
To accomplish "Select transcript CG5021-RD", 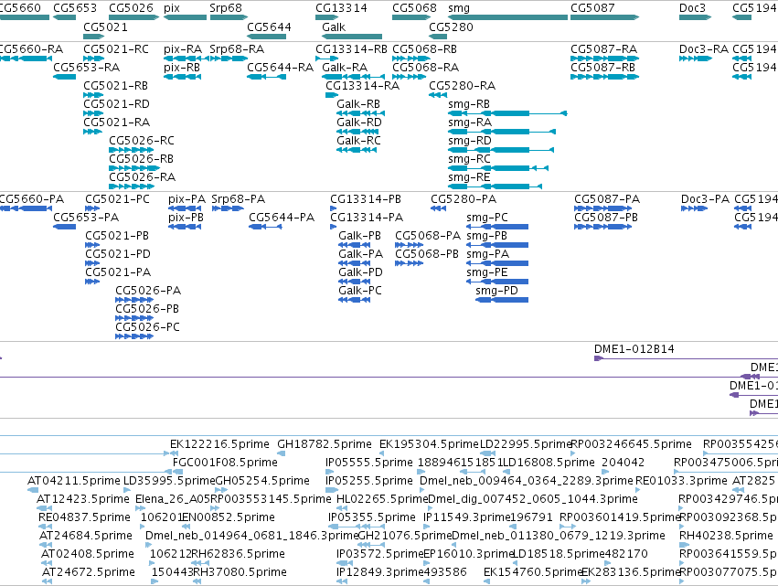I will point(94,113).
